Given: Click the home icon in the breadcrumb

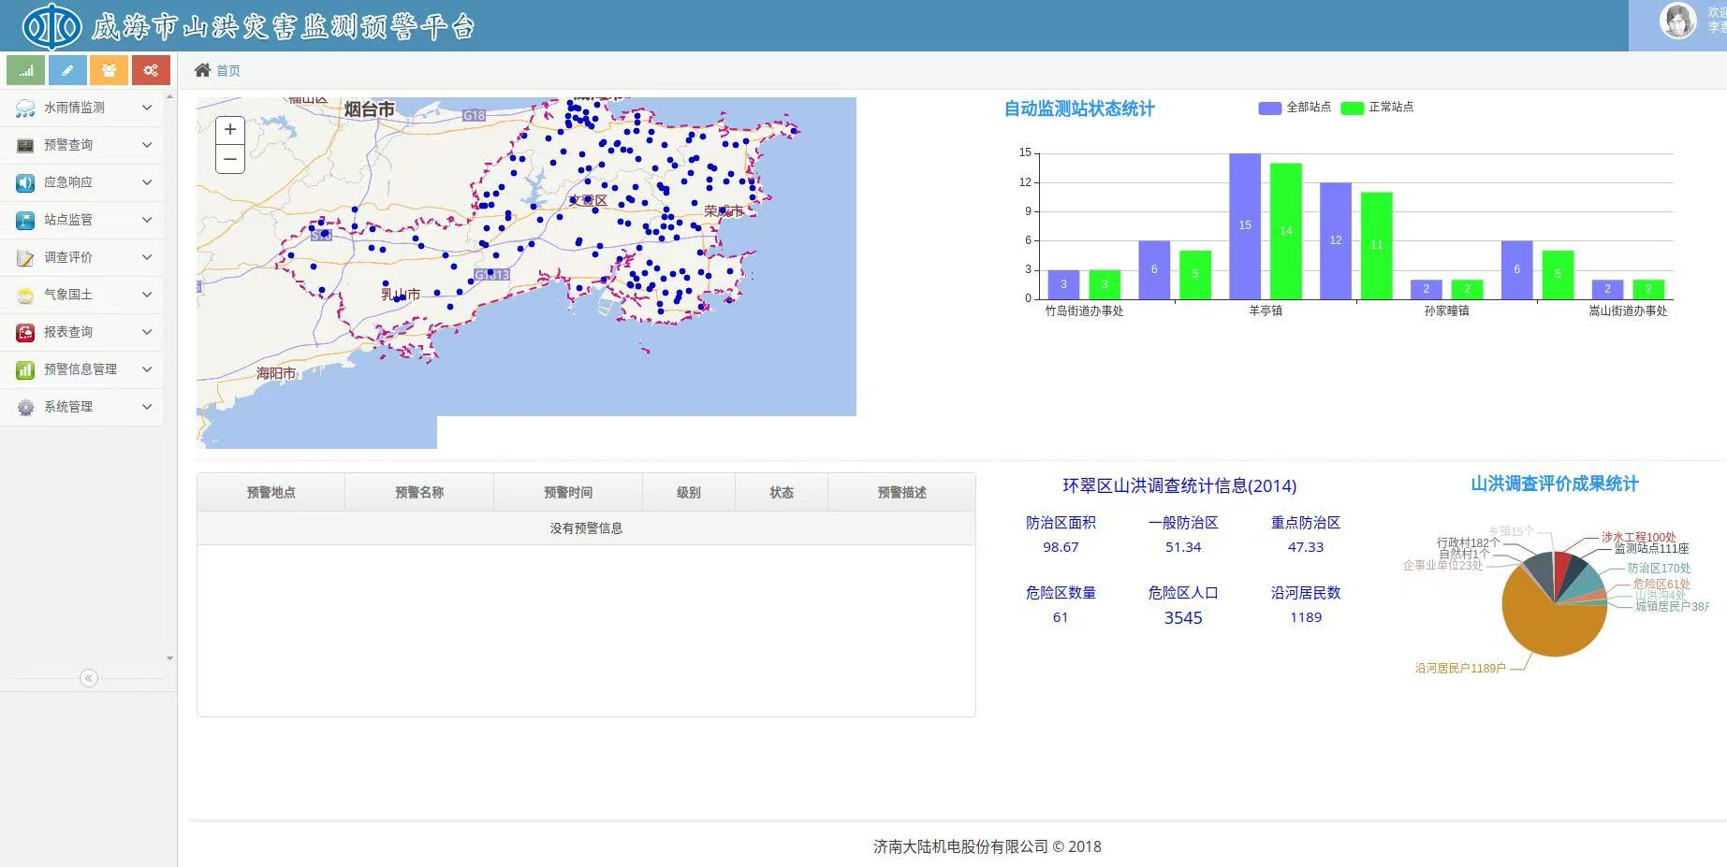Looking at the screenshot, I should (x=202, y=70).
